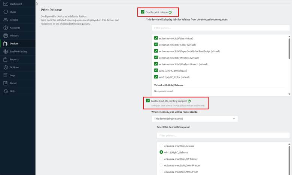Click the Help headset icon
Viewport: 292px width, 175px height.
[6, 91]
